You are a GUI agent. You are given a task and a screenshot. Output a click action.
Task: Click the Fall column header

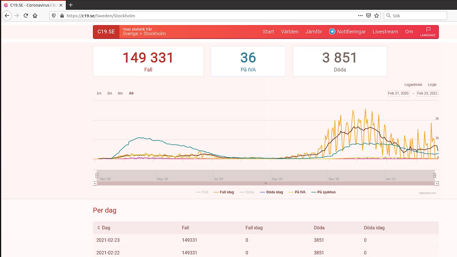pyautogui.click(x=185, y=228)
